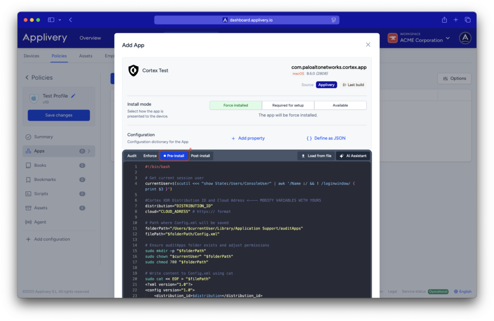Open a new tab with the plus icon
Viewport: 494px width, 321px height.
455,20
